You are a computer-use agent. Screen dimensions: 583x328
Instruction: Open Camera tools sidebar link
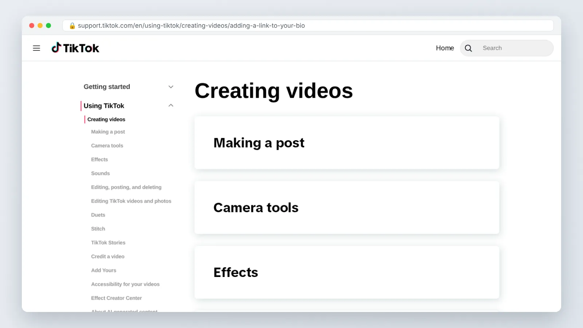(107, 146)
